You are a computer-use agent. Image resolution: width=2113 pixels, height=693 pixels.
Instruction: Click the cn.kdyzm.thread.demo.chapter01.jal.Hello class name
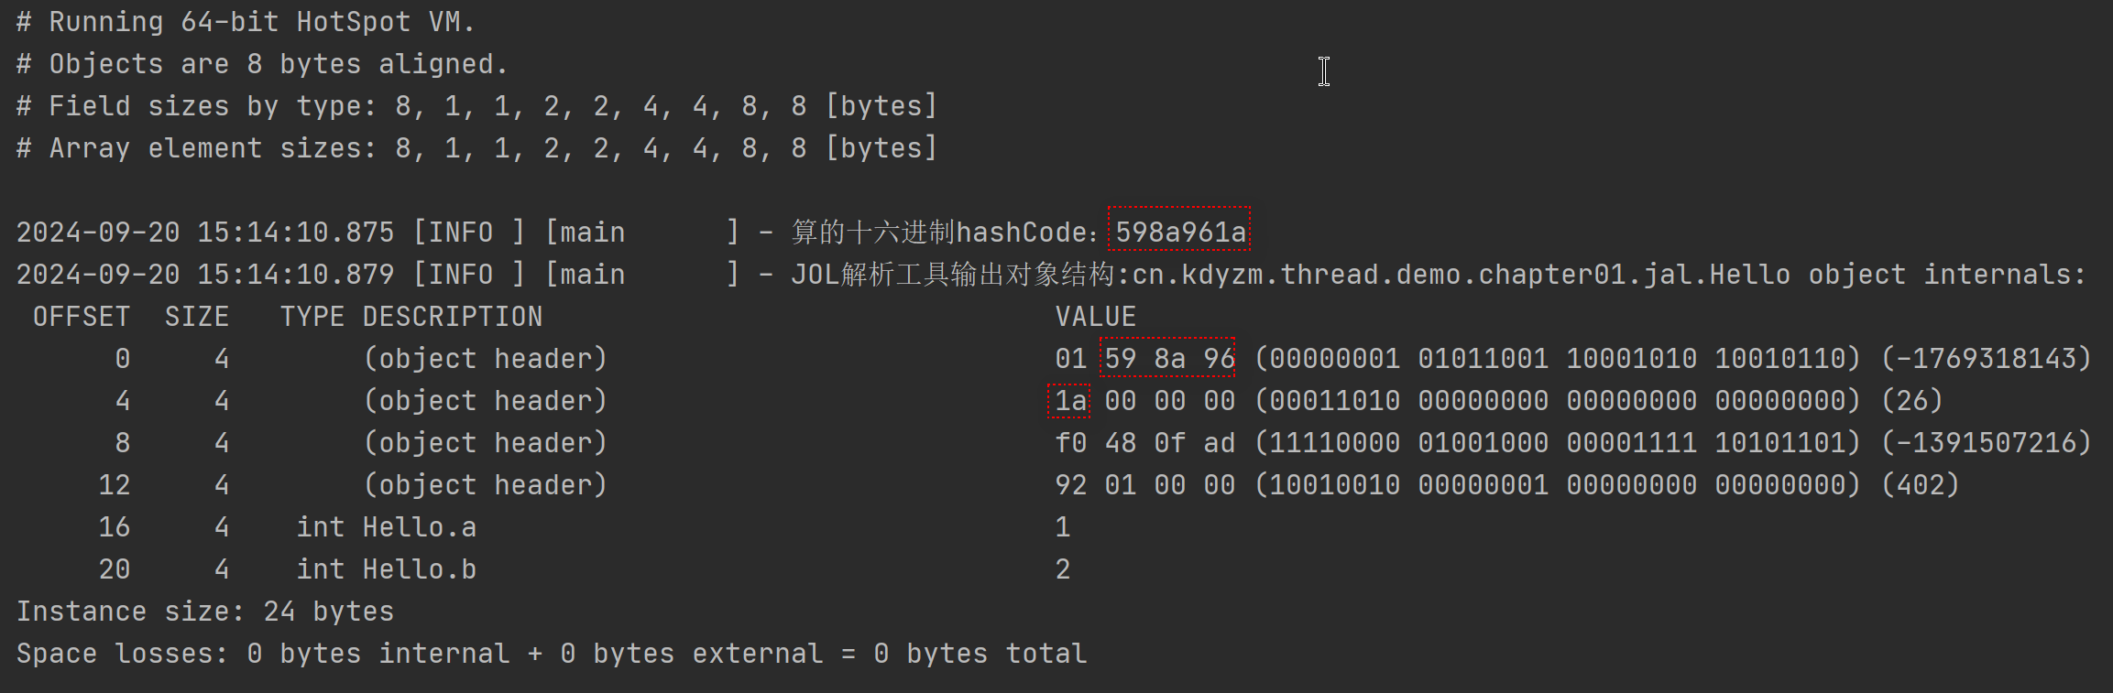click(x=1461, y=275)
